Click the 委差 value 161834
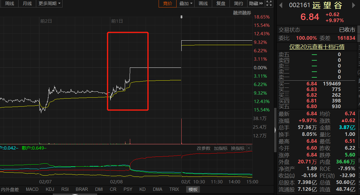The image size is (360, 195). tap(346, 38)
